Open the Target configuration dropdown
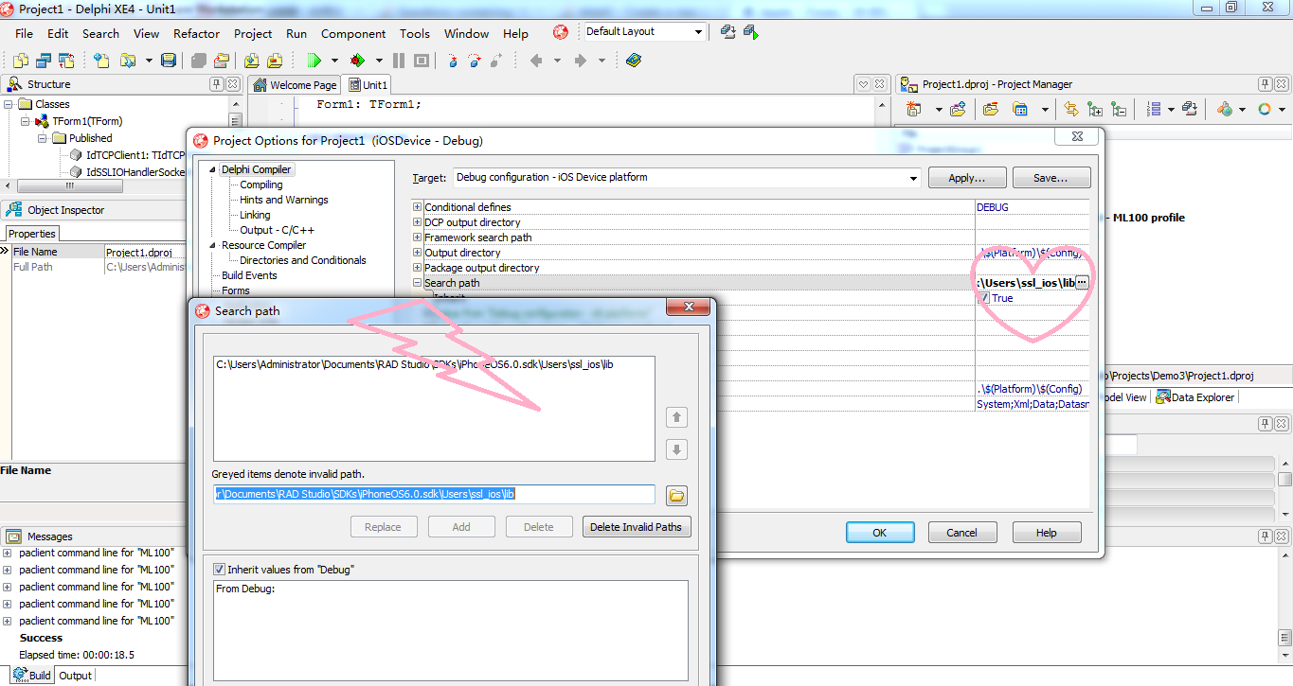Image resolution: width=1293 pixels, height=686 pixels. pyautogui.click(x=912, y=178)
